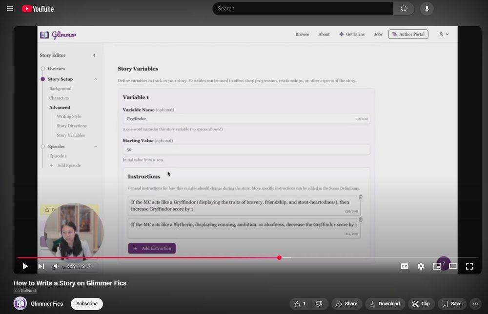This screenshot has height=314, width=488.
Task: Dislike the video with thumbs down
Action: pos(319,304)
